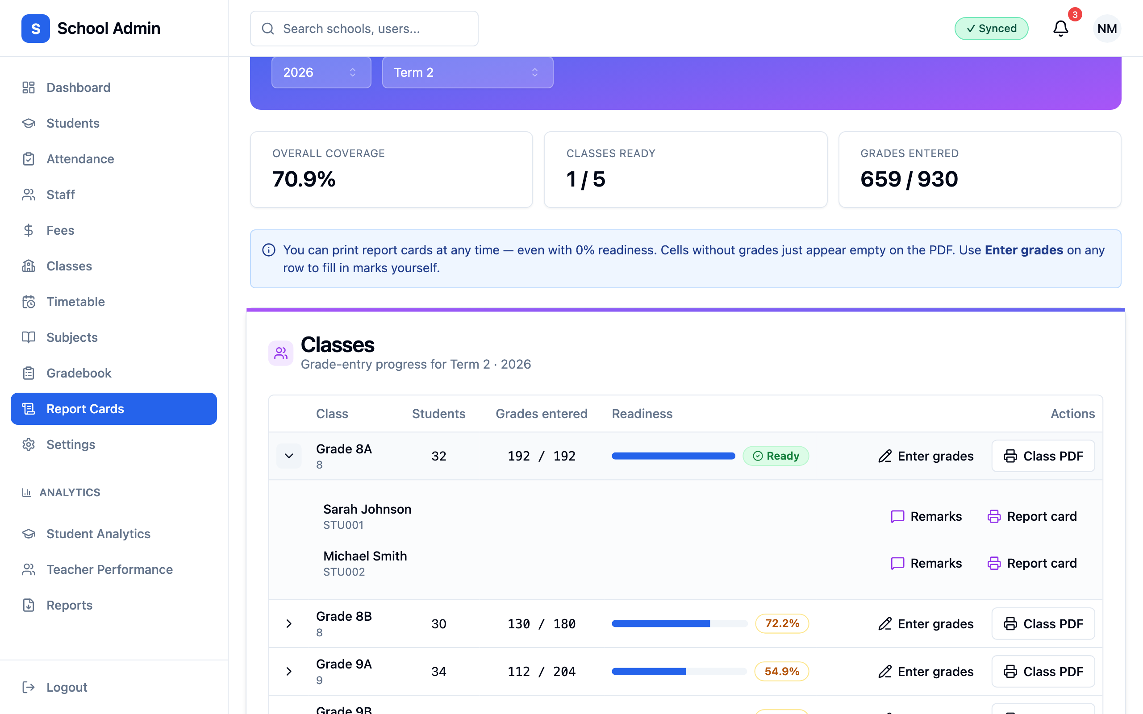Click the Settings gear icon
The width and height of the screenshot is (1143, 714).
point(28,444)
